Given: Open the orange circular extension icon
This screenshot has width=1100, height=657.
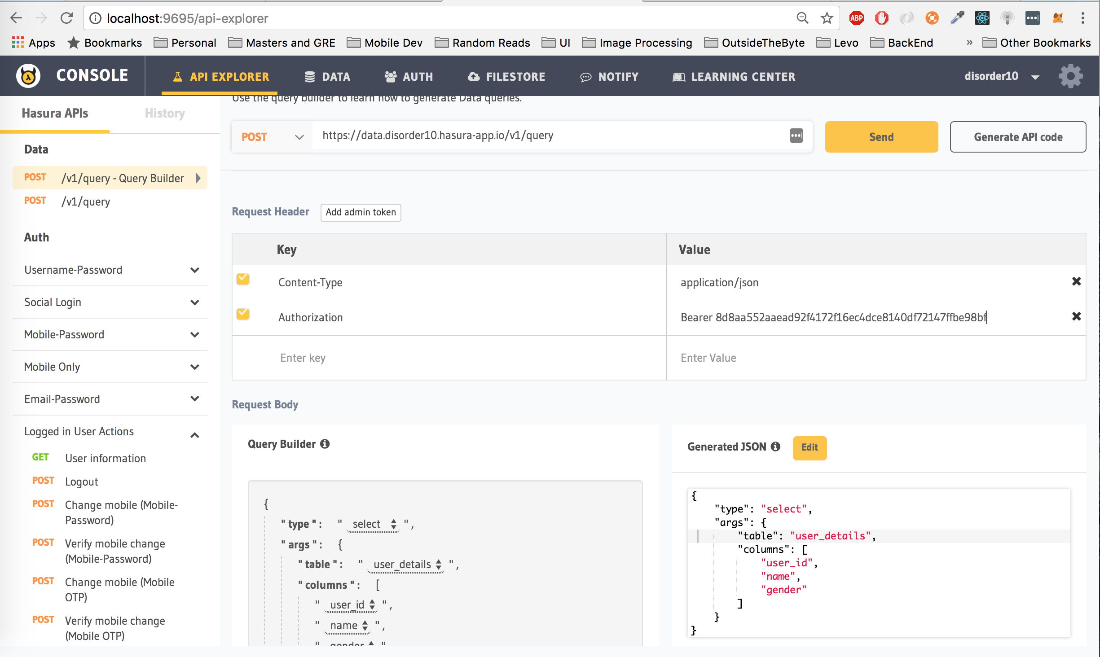Looking at the screenshot, I should pyautogui.click(x=932, y=18).
